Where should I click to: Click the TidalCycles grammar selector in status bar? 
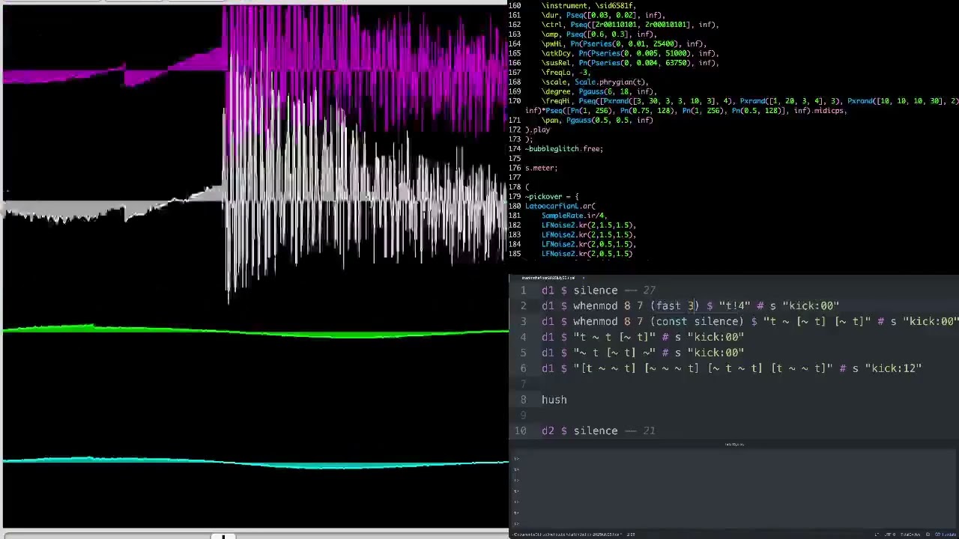[x=911, y=535]
